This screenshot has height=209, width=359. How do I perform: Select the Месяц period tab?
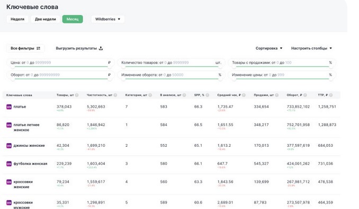click(x=73, y=19)
